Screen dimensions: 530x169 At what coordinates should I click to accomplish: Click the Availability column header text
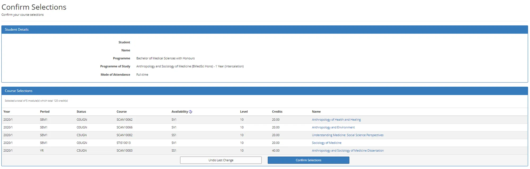(x=180, y=112)
